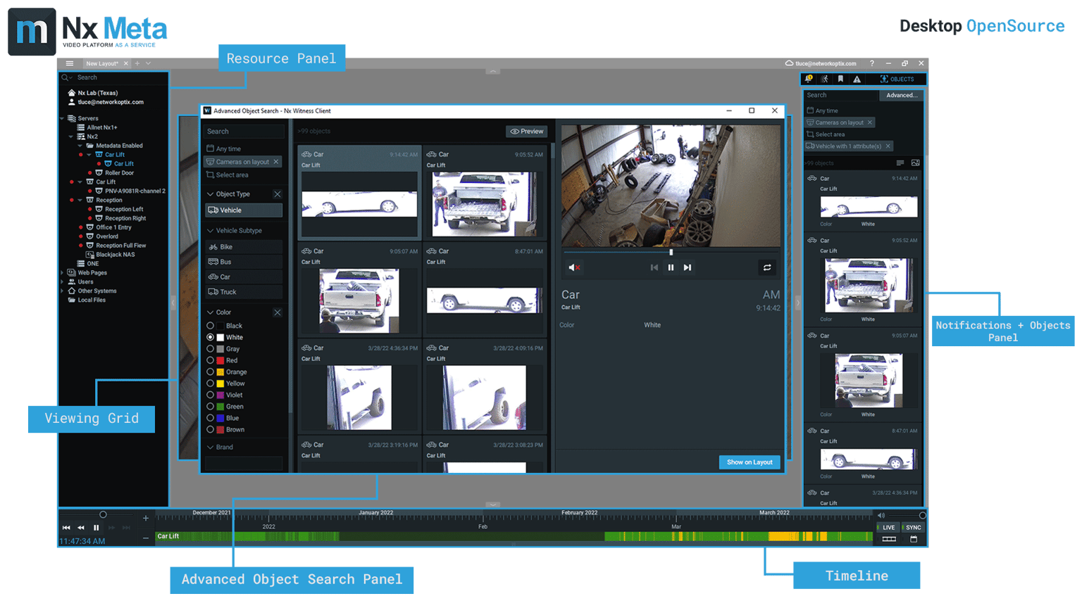The image size is (1082, 608).
Task: Unmute audio in the preview player
Action: (574, 267)
